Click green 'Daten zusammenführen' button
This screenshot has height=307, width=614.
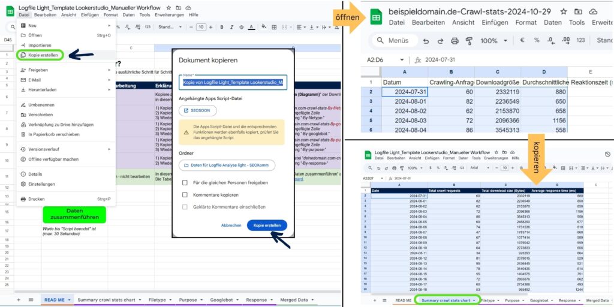[74, 214]
